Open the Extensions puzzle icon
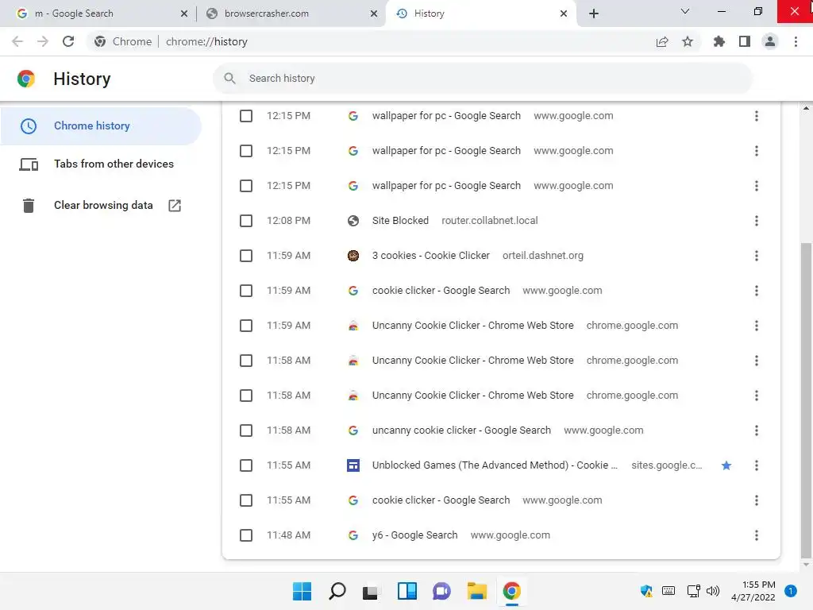 click(719, 41)
